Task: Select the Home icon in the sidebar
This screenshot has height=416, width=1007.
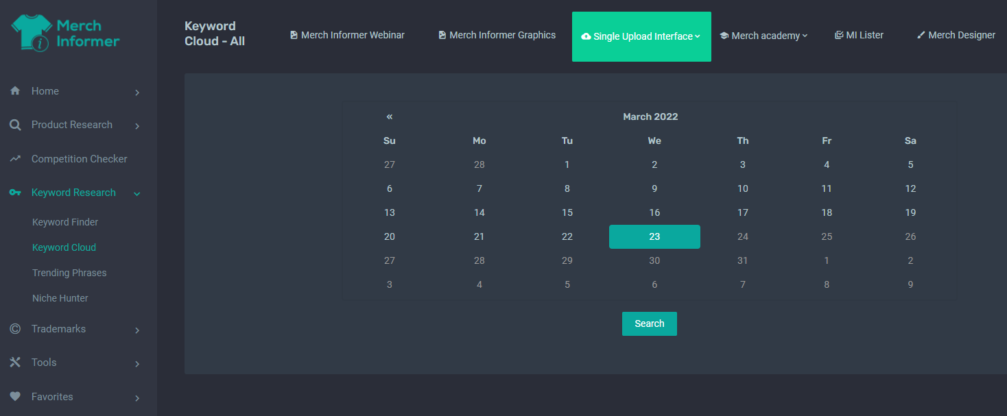Action: 14,90
